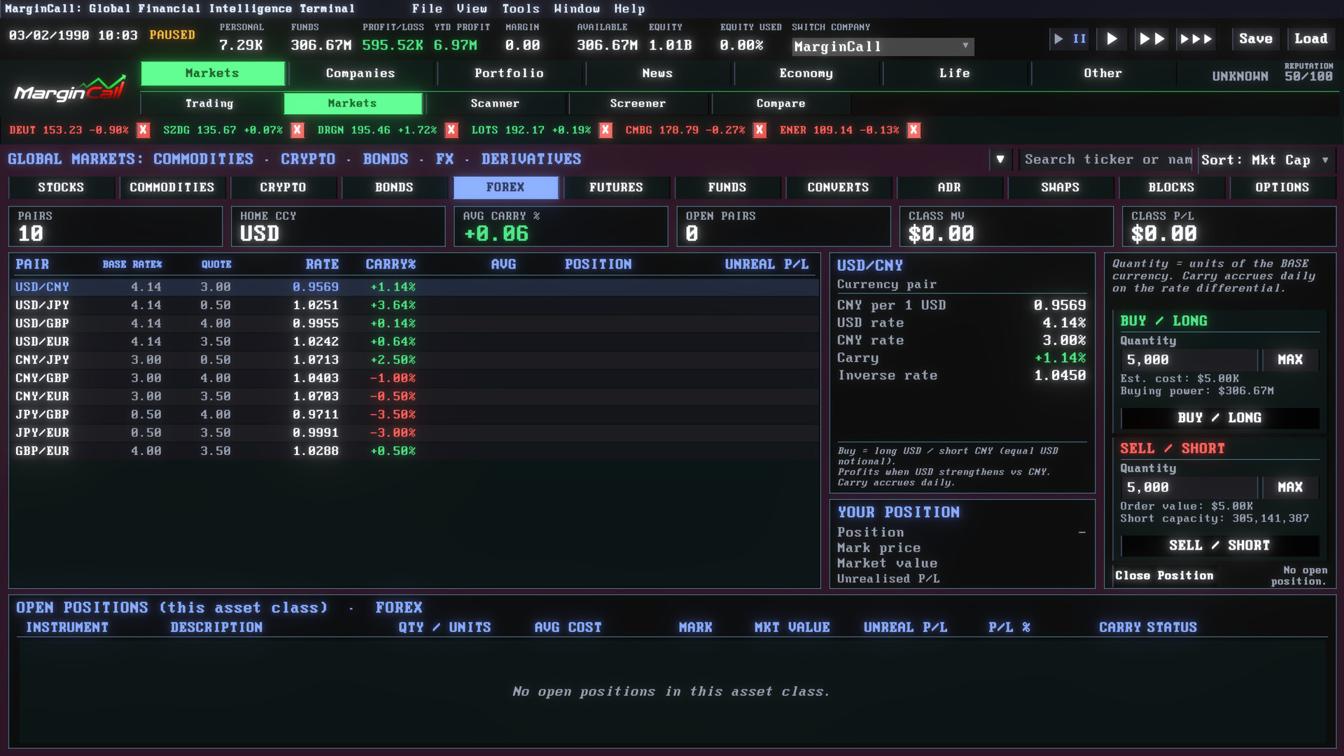Select the CONVERTS asset class tab
This screenshot has height=756, width=1344.
(x=838, y=188)
